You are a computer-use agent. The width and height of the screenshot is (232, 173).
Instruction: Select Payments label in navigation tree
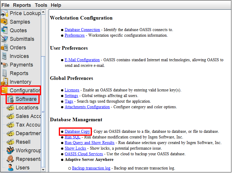point(21,65)
